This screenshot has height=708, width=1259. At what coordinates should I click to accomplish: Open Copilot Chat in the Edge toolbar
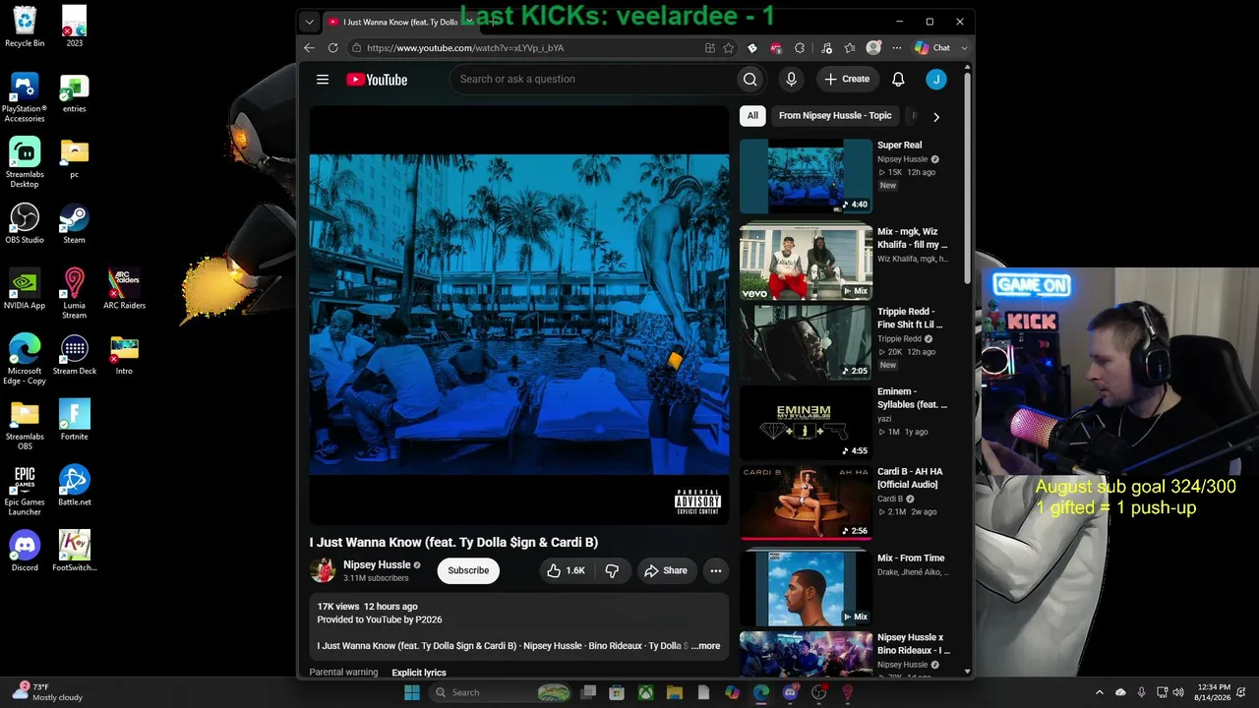(x=932, y=47)
